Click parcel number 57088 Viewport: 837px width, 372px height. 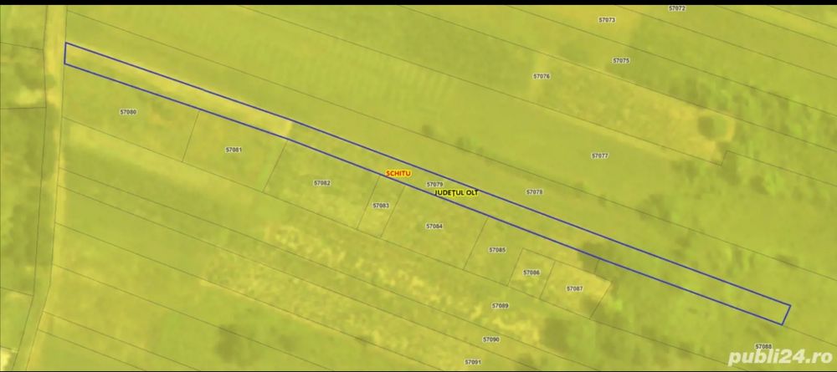[x=764, y=346]
